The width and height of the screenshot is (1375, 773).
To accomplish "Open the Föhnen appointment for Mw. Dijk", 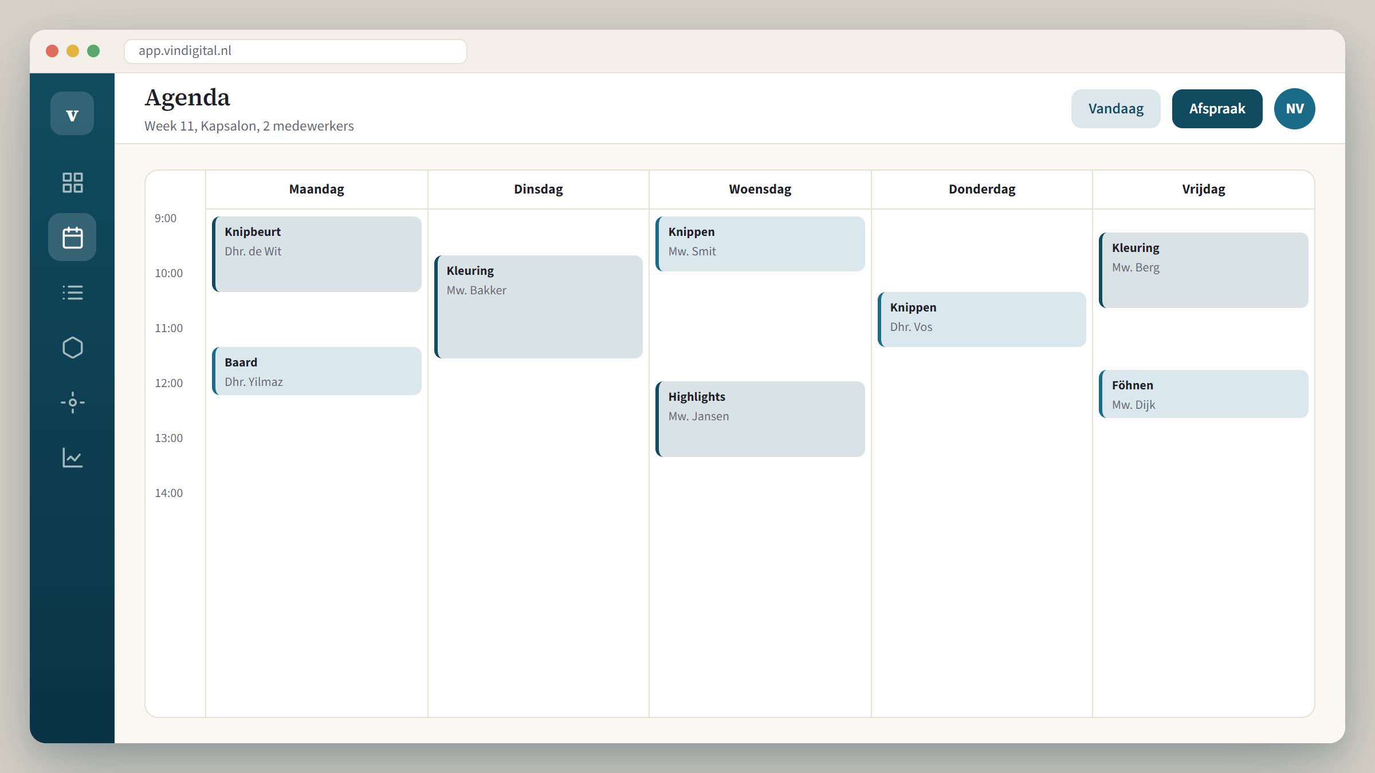I will pos(1204,393).
